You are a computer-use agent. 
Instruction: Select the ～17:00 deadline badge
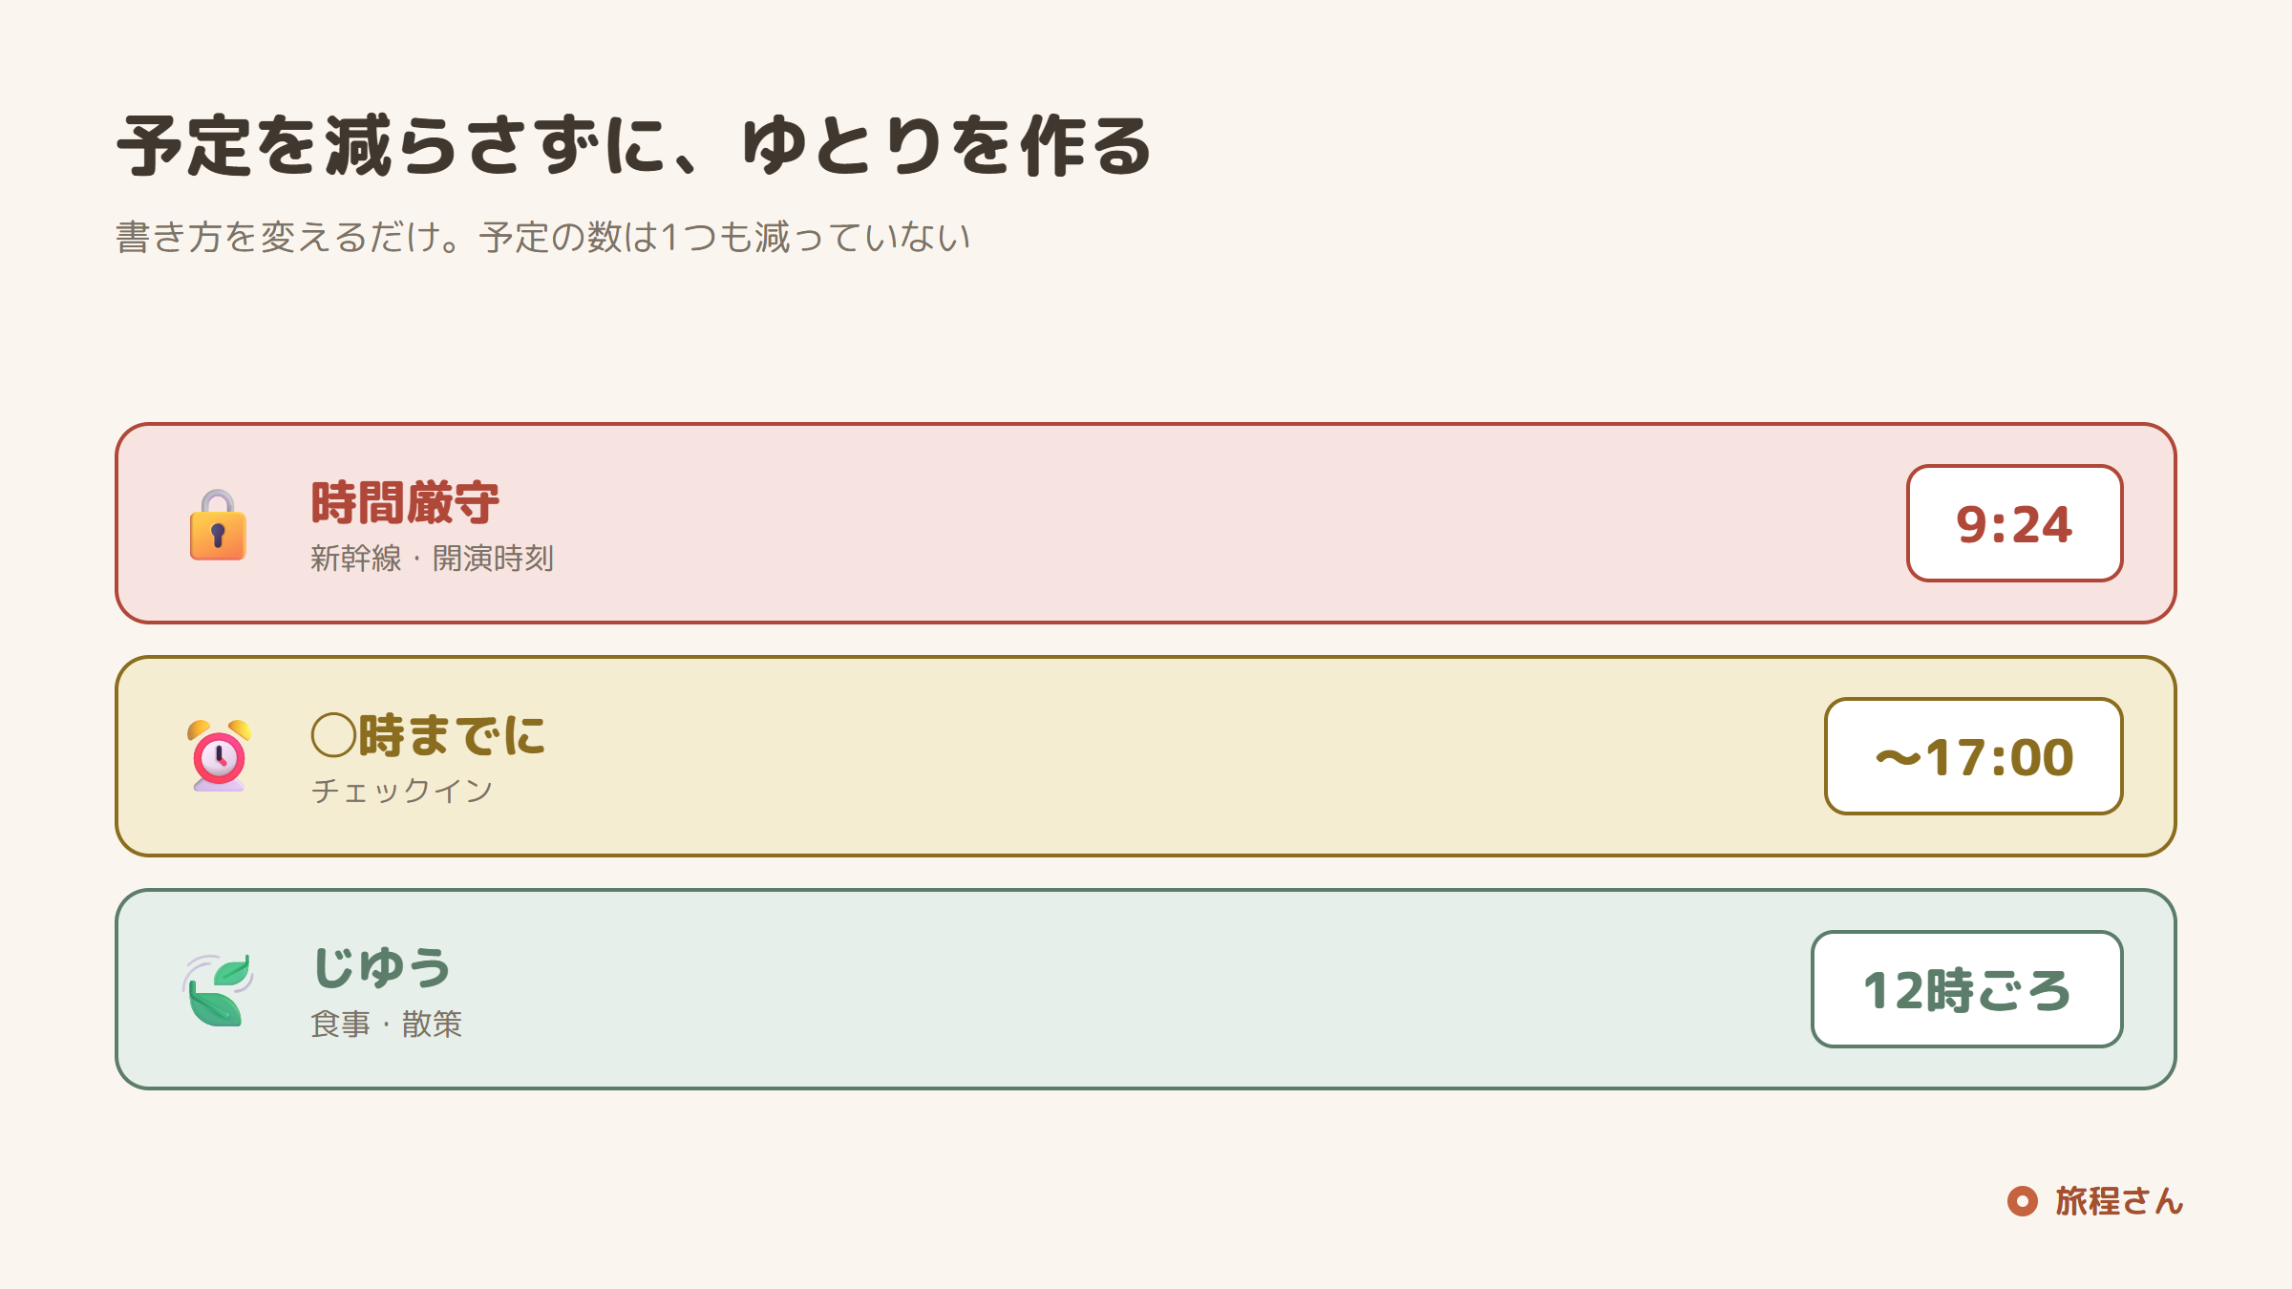[x=1973, y=756]
